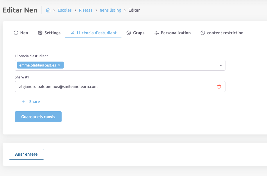
Task: Go to the nens listing breadcrumb link
Action: coord(110,10)
